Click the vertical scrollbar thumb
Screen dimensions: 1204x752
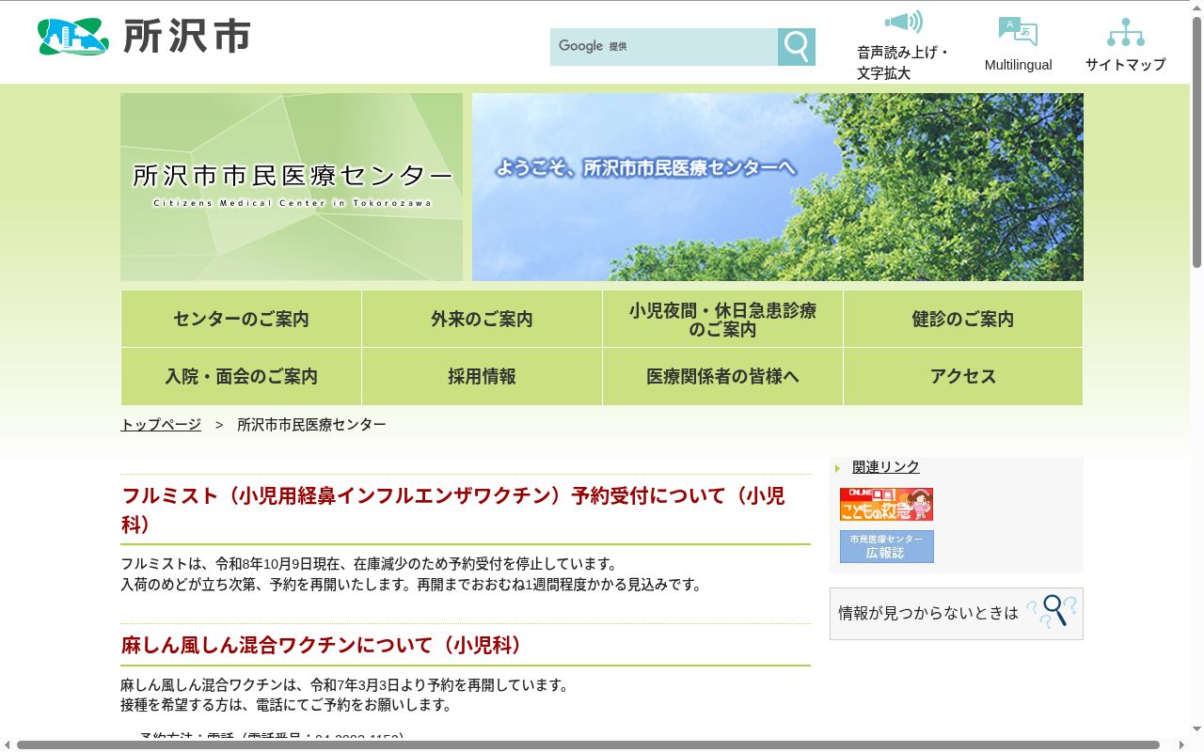(1196, 141)
